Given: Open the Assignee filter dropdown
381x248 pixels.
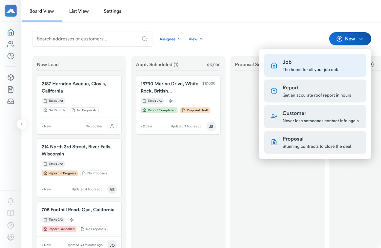Looking at the screenshot, I should pyautogui.click(x=170, y=39).
